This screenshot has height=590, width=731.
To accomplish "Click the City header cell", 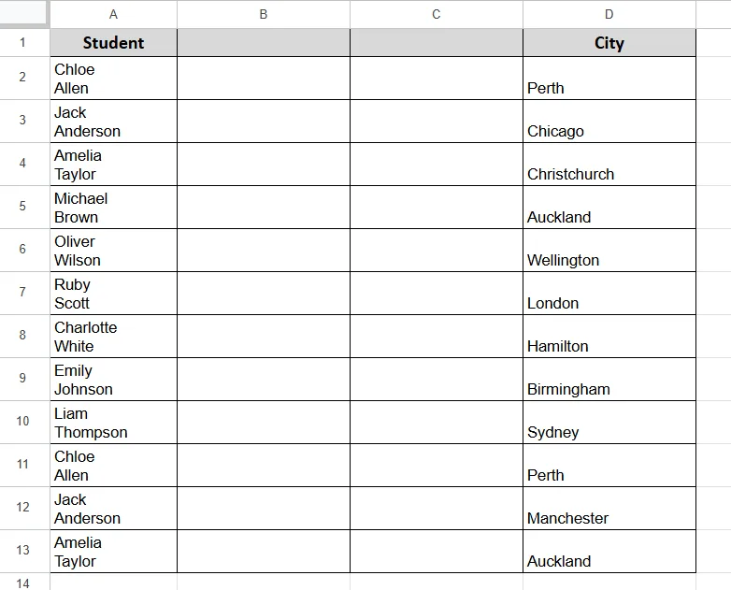I will point(609,43).
